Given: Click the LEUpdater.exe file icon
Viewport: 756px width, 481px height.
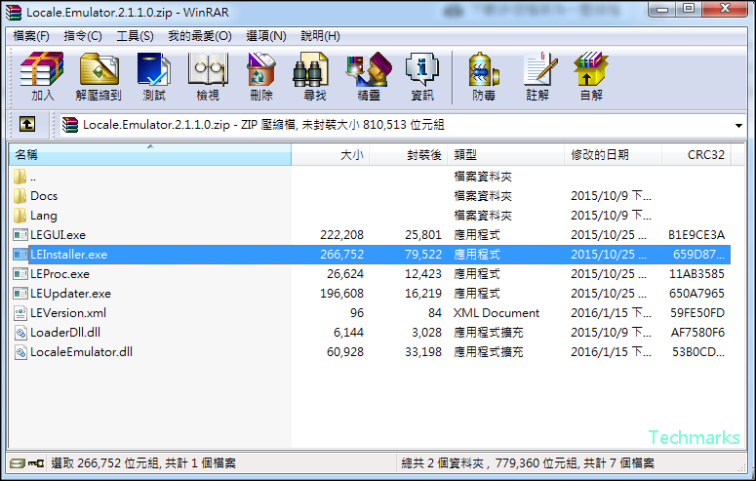Looking at the screenshot, I should (x=20, y=294).
